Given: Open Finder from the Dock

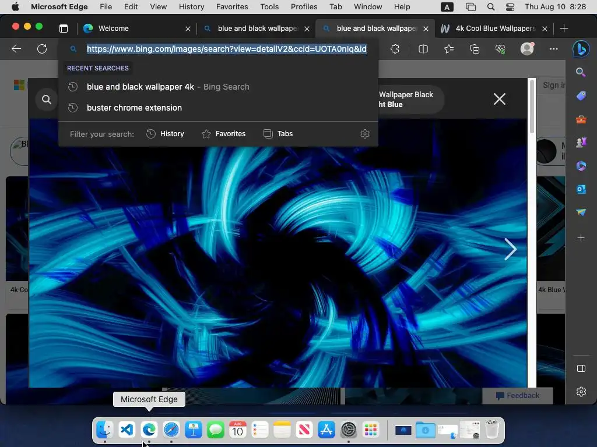Looking at the screenshot, I should click(104, 430).
